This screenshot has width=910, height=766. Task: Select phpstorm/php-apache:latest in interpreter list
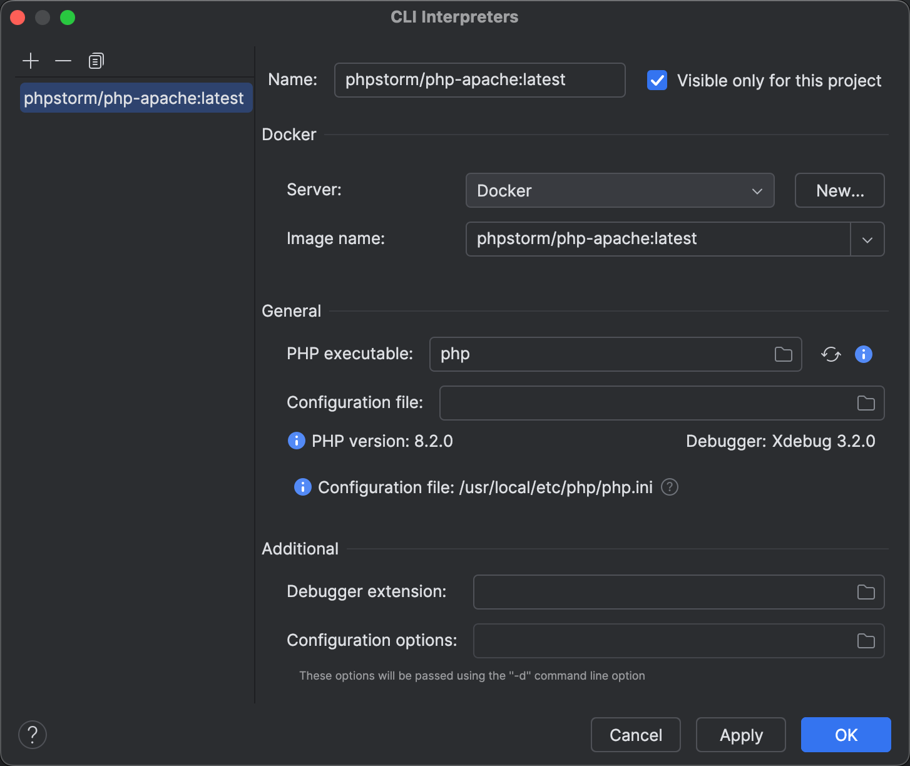(134, 98)
